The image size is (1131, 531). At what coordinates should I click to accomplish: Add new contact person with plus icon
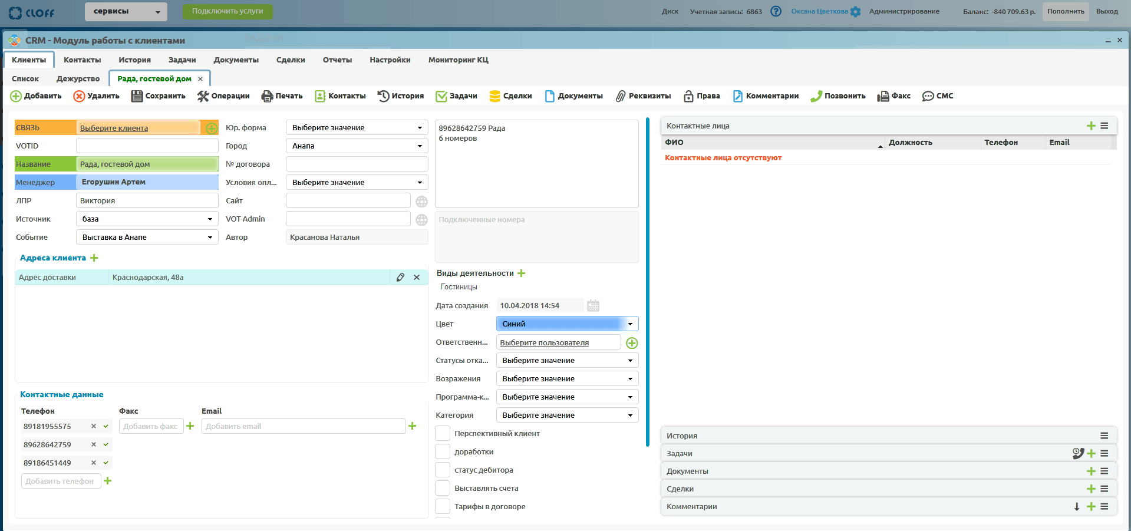coord(1091,126)
